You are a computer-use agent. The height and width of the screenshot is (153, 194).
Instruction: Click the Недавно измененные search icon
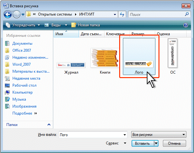pyautogui.click(x=7, y=57)
